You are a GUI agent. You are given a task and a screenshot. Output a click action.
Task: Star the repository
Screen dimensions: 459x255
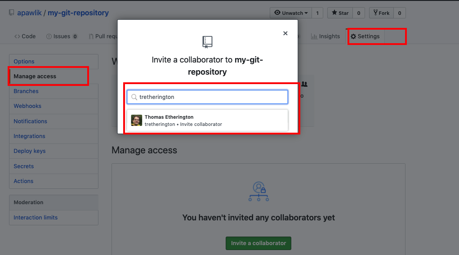click(340, 13)
